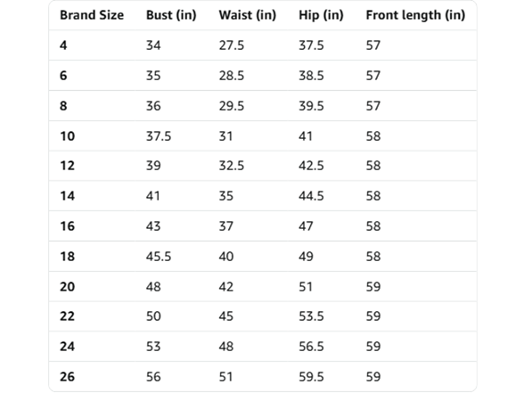This screenshot has height=393, width=524.
Task: Click the Brand Size column header
Action: [92, 15]
